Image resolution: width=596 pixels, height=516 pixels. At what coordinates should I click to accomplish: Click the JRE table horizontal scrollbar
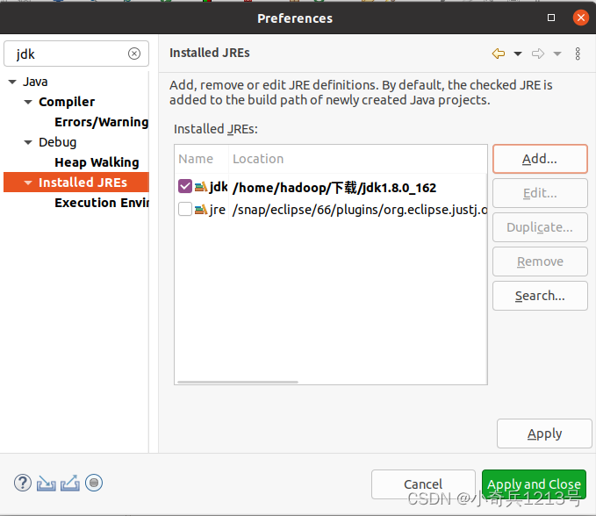click(x=238, y=382)
